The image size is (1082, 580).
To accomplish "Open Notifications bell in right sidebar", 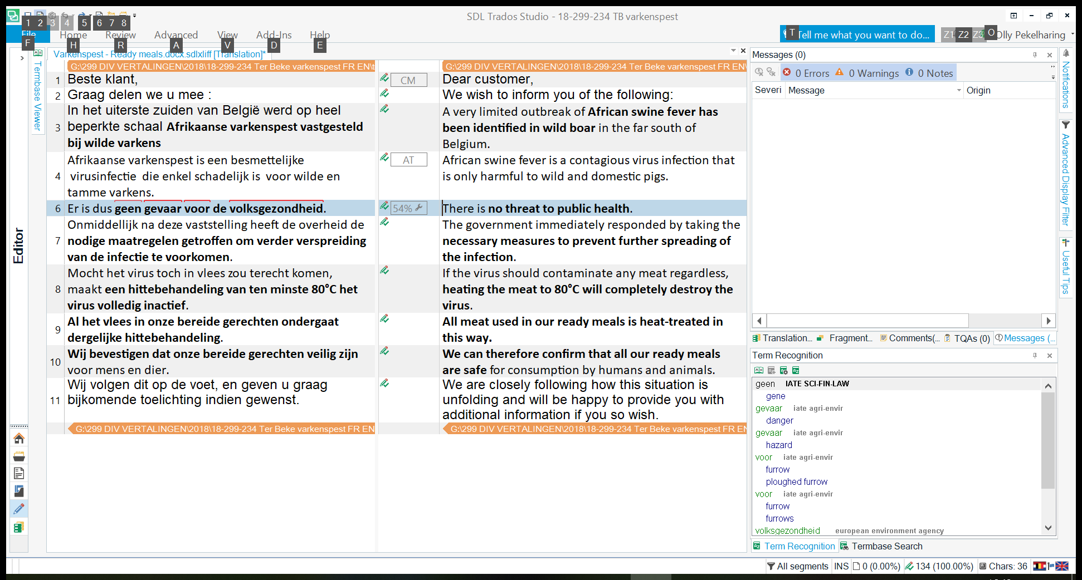I will 1066,53.
